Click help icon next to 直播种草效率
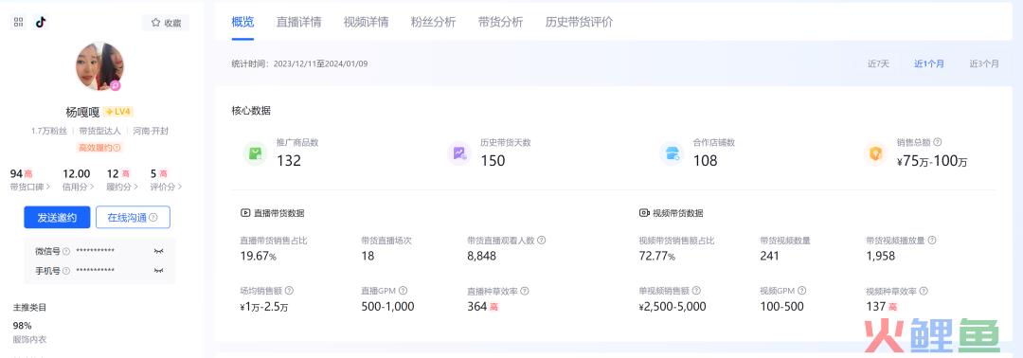 tap(525, 291)
